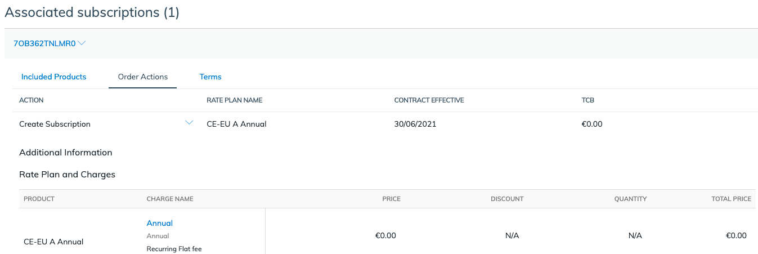
Task: Expand the chevron beside subscription 7OB362TNLMR0
Action: [82, 43]
